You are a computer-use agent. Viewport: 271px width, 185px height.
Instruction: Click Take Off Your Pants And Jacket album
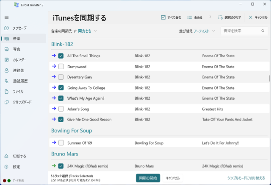coord(227,120)
